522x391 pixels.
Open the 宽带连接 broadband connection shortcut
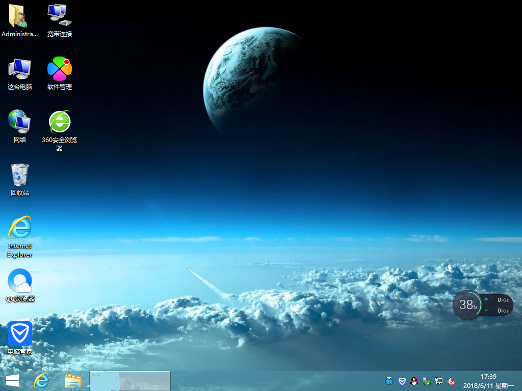coord(60,17)
